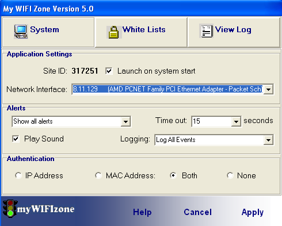This screenshot has width=282, height=226.
Task: Select None authentication radio button
Action: coord(230,175)
